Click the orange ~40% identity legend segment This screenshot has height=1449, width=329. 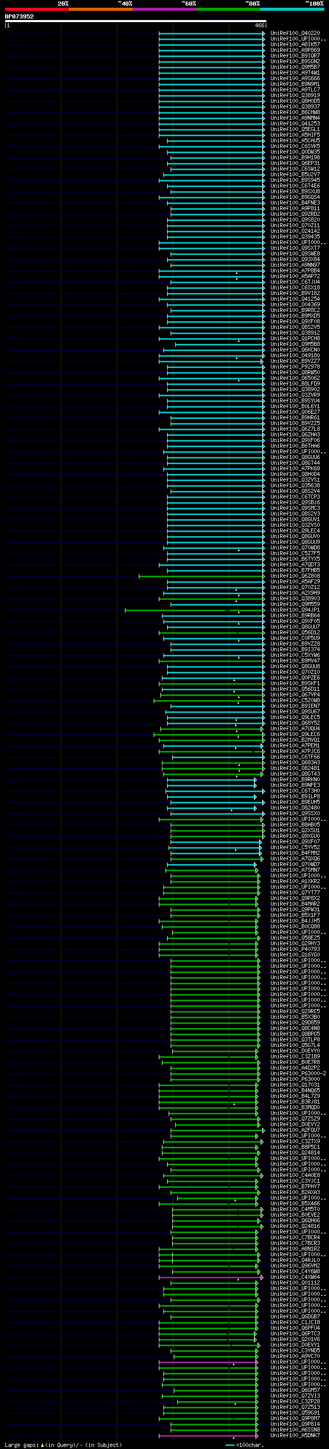(x=101, y=9)
